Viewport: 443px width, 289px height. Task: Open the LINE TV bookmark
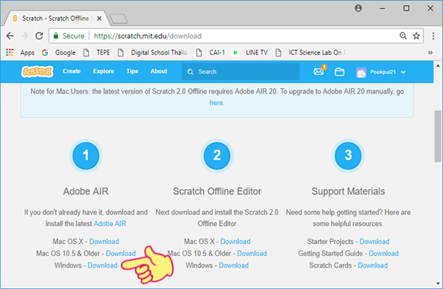click(250, 52)
